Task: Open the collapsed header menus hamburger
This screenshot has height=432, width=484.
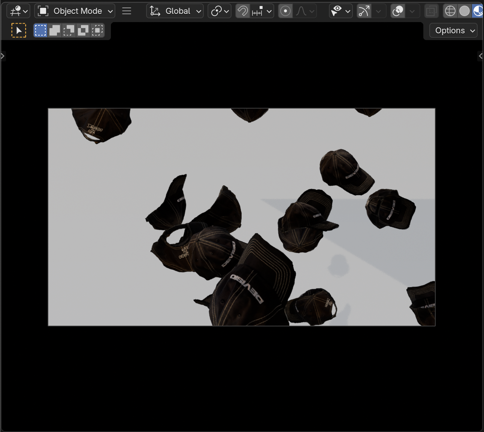Action: (127, 11)
